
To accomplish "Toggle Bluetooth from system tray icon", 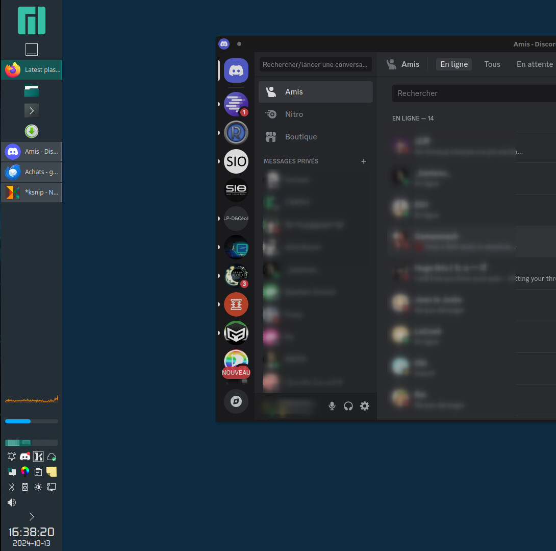I will tap(12, 487).
